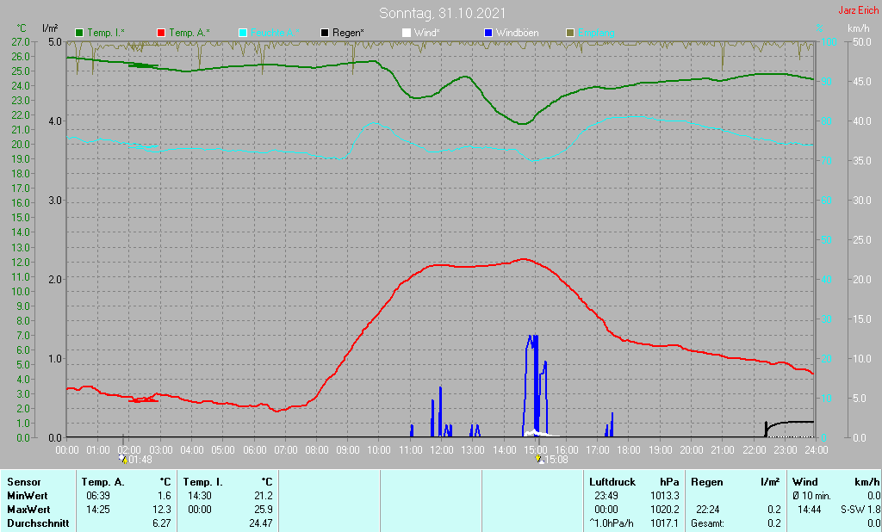Click the '01:48' marker time label
The height and width of the screenshot is (532, 882).
pyautogui.click(x=140, y=460)
